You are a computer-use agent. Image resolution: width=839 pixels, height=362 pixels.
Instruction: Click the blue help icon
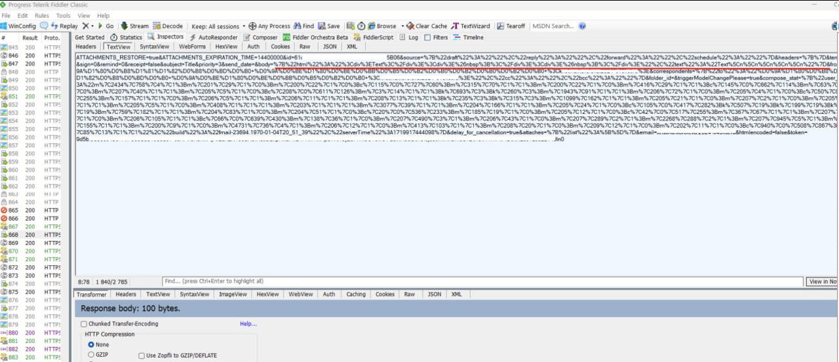[x=582, y=26]
